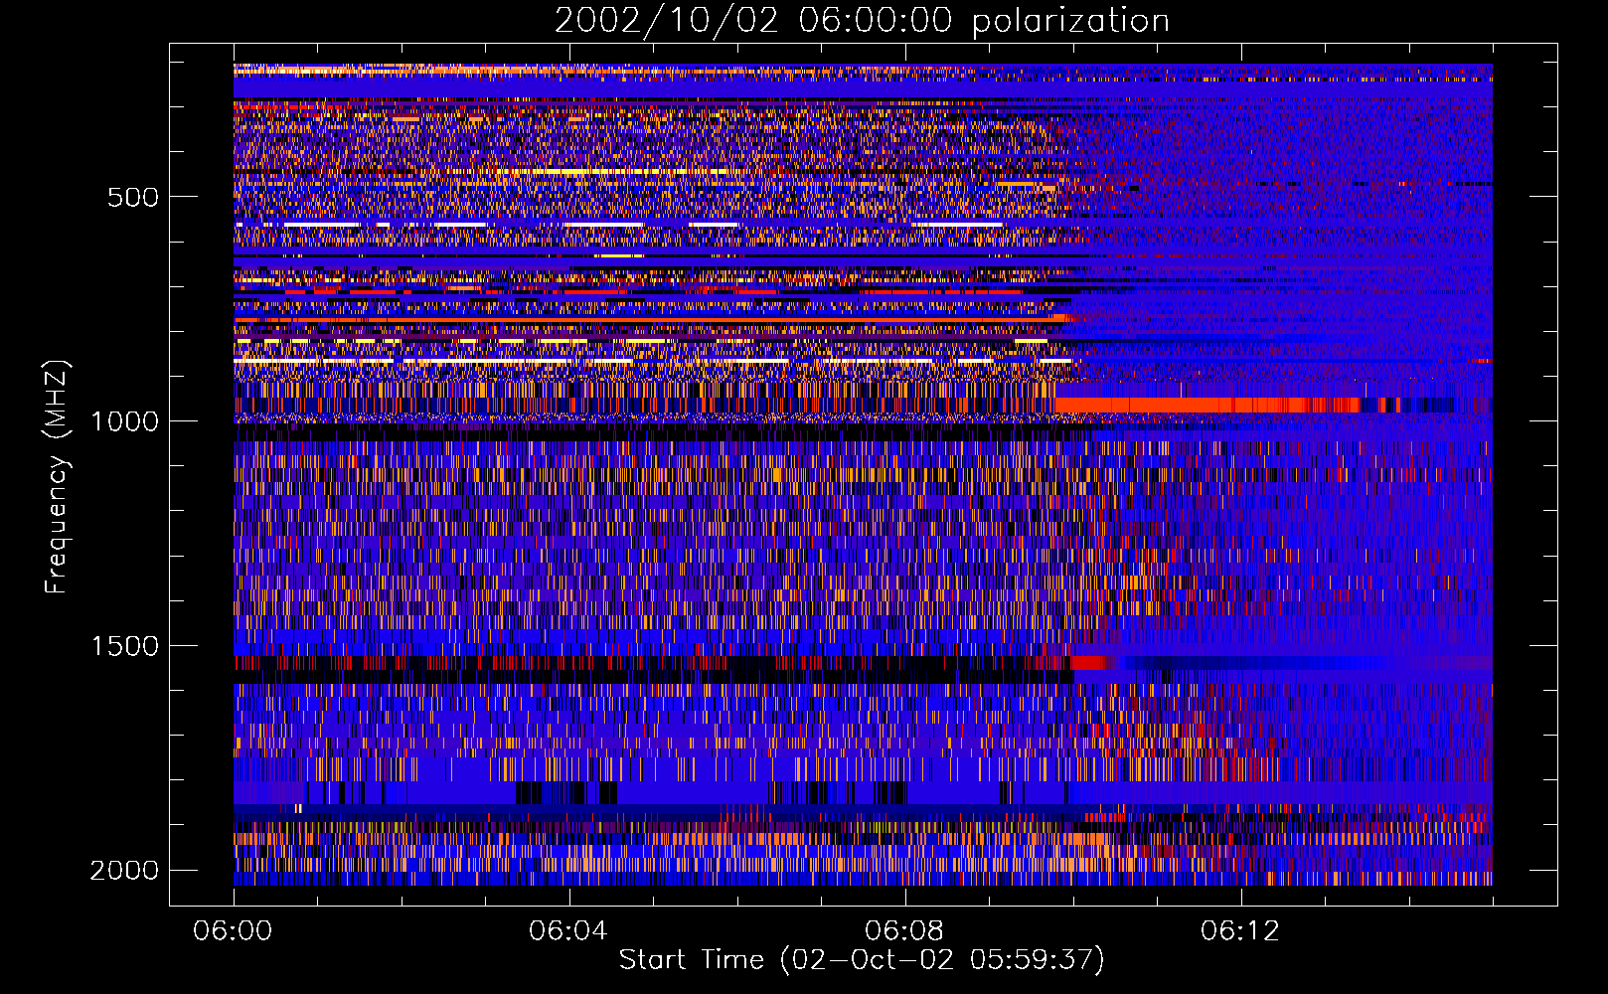This screenshot has height=994, width=1608.
Task: Click the short red burst near 1500 MHz
Action: pos(1087,662)
